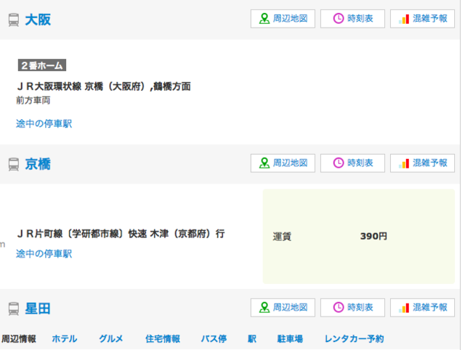Click the ホテル nearby info link
465x350 pixels.
(65, 338)
